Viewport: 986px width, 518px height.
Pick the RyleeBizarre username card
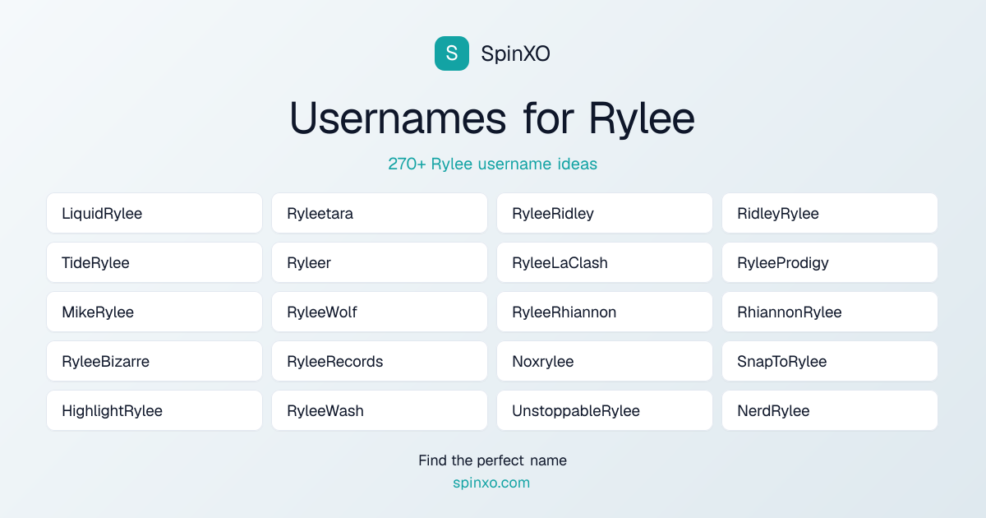pyautogui.click(x=154, y=361)
